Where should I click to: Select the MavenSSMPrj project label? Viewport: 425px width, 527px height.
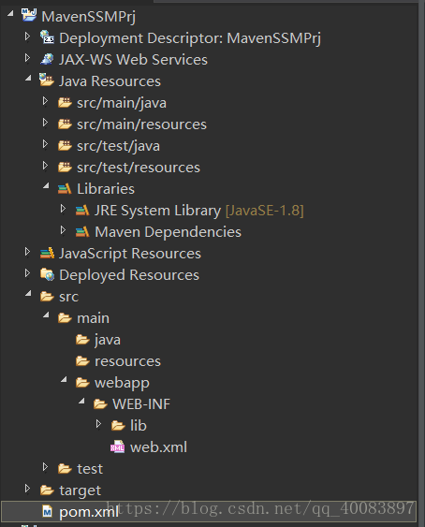[88, 17]
